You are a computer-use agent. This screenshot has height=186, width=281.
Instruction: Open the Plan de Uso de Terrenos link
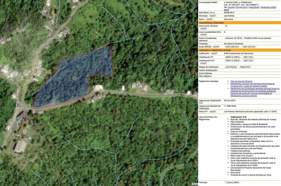242,81
